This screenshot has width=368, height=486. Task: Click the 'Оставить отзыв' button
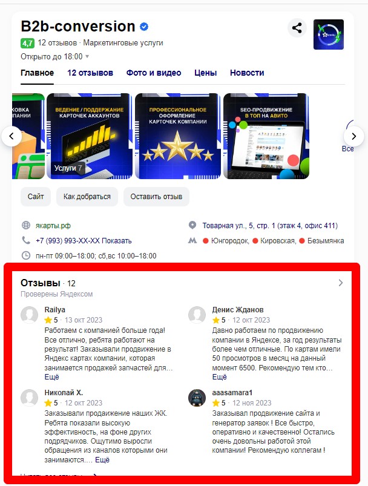[x=156, y=197]
